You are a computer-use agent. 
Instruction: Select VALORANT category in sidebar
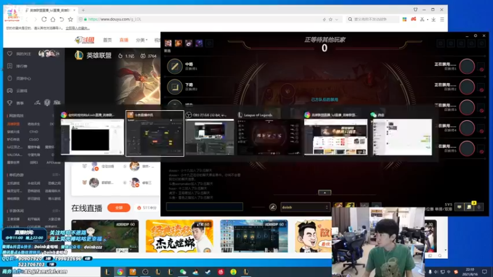pos(14,155)
